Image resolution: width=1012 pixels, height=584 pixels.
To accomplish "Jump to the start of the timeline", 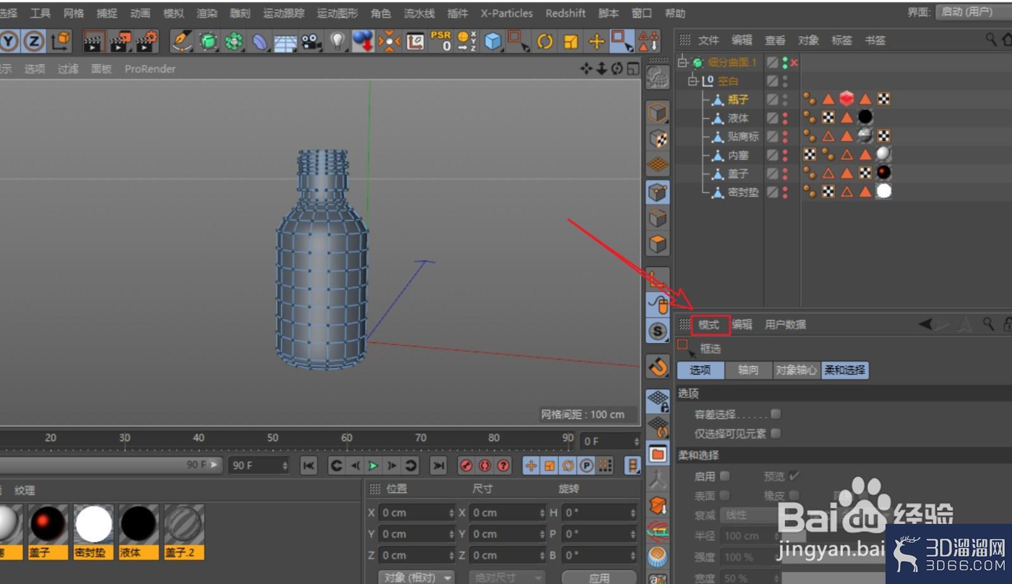I will point(309,466).
